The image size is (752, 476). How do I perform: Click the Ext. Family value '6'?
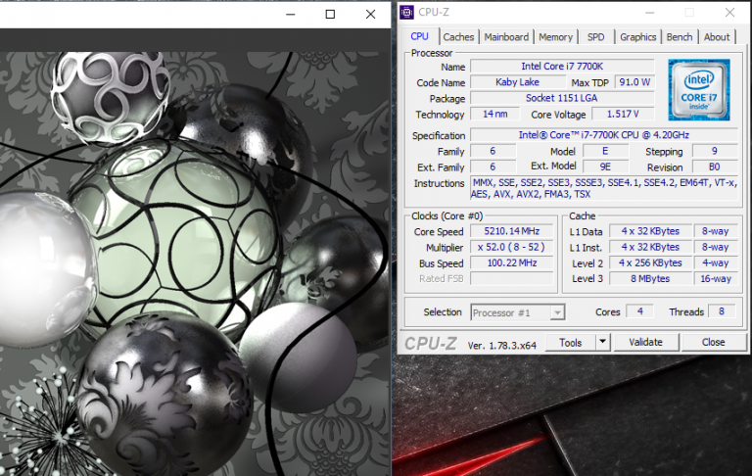click(x=493, y=167)
